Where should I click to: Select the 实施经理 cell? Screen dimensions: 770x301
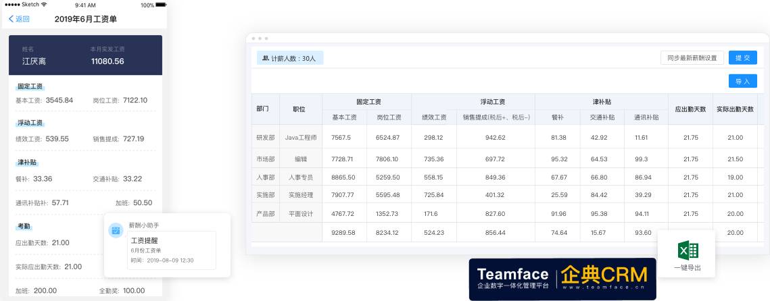point(301,195)
